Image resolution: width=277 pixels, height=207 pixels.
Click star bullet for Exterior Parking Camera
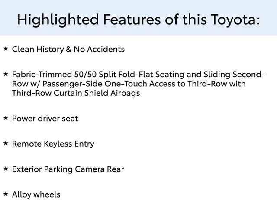point(6,169)
